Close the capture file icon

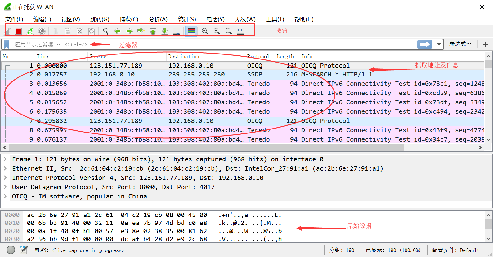[80, 31]
